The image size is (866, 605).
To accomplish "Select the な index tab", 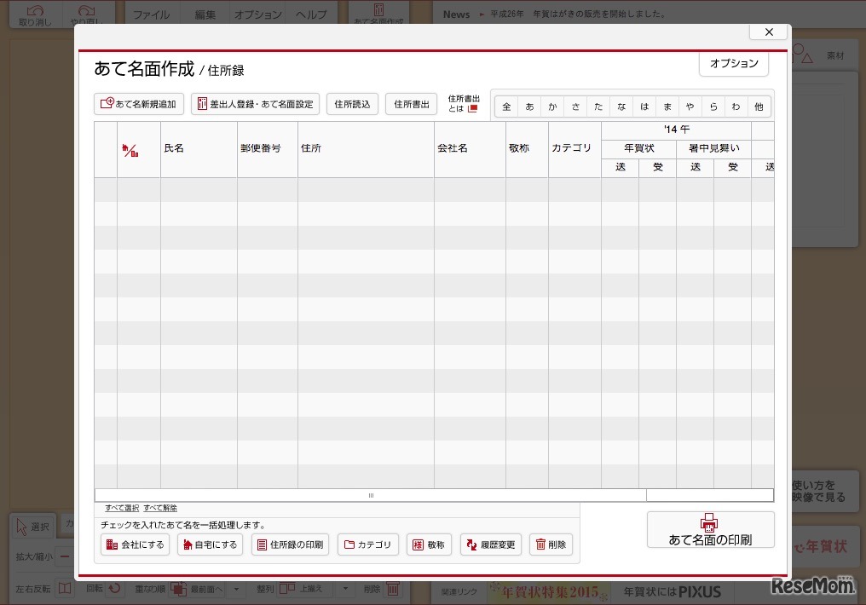I will pos(622,107).
